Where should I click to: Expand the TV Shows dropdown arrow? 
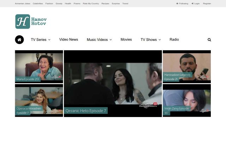[x=160, y=40]
